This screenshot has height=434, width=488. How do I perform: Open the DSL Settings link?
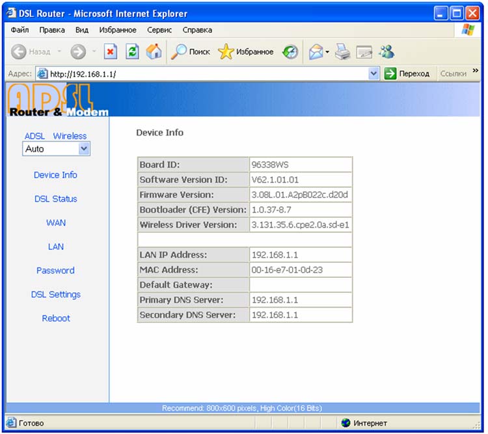pos(55,295)
